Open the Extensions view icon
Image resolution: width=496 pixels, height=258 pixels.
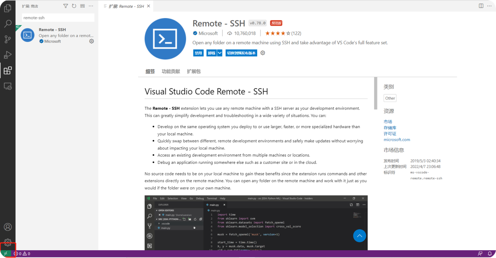[7, 70]
